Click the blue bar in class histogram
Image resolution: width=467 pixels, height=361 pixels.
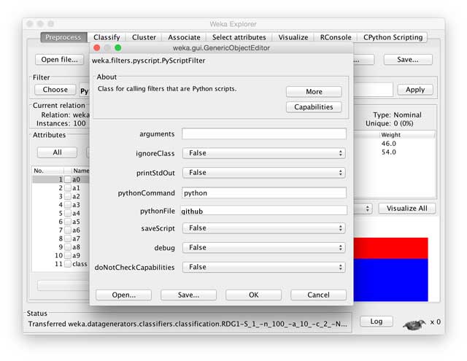tap(391, 280)
